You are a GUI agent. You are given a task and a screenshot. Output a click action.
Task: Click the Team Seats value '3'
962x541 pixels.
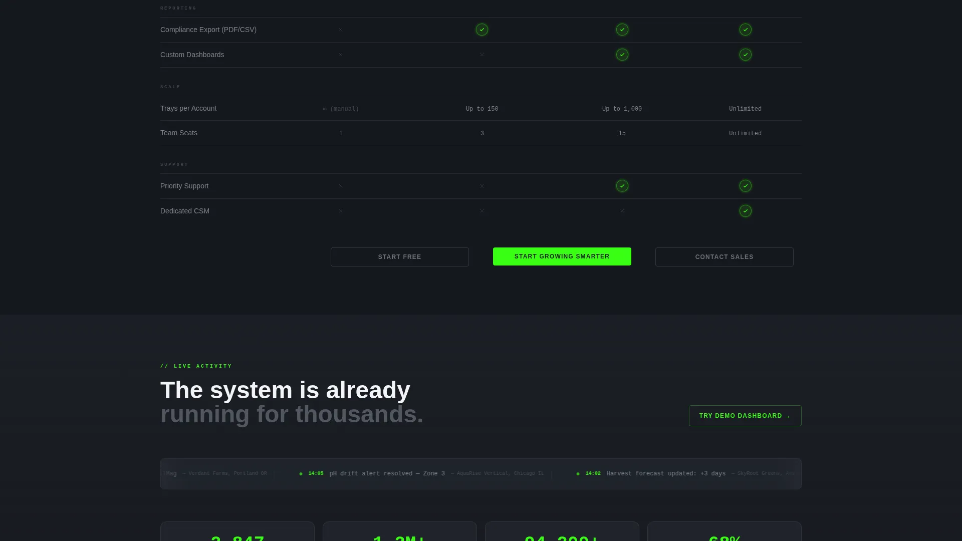482,133
